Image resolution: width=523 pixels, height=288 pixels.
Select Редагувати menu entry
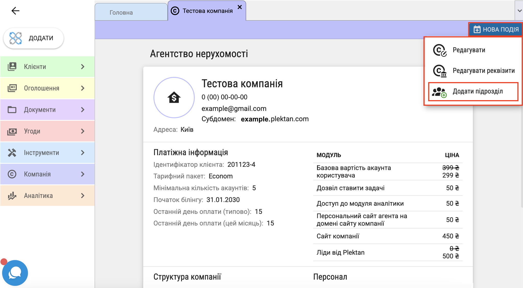pyautogui.click(x=473, y=50)
